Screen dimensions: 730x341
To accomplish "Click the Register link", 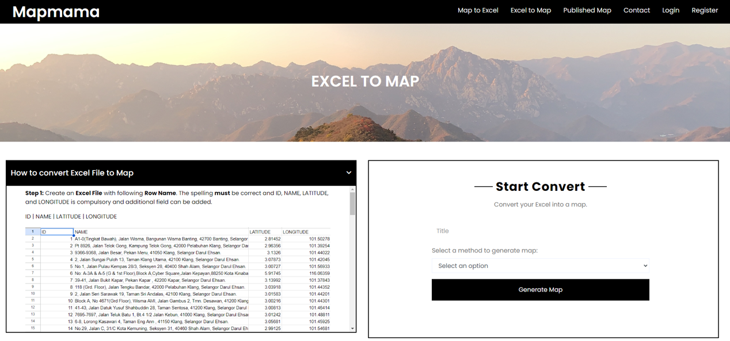I will coord(704,10).
